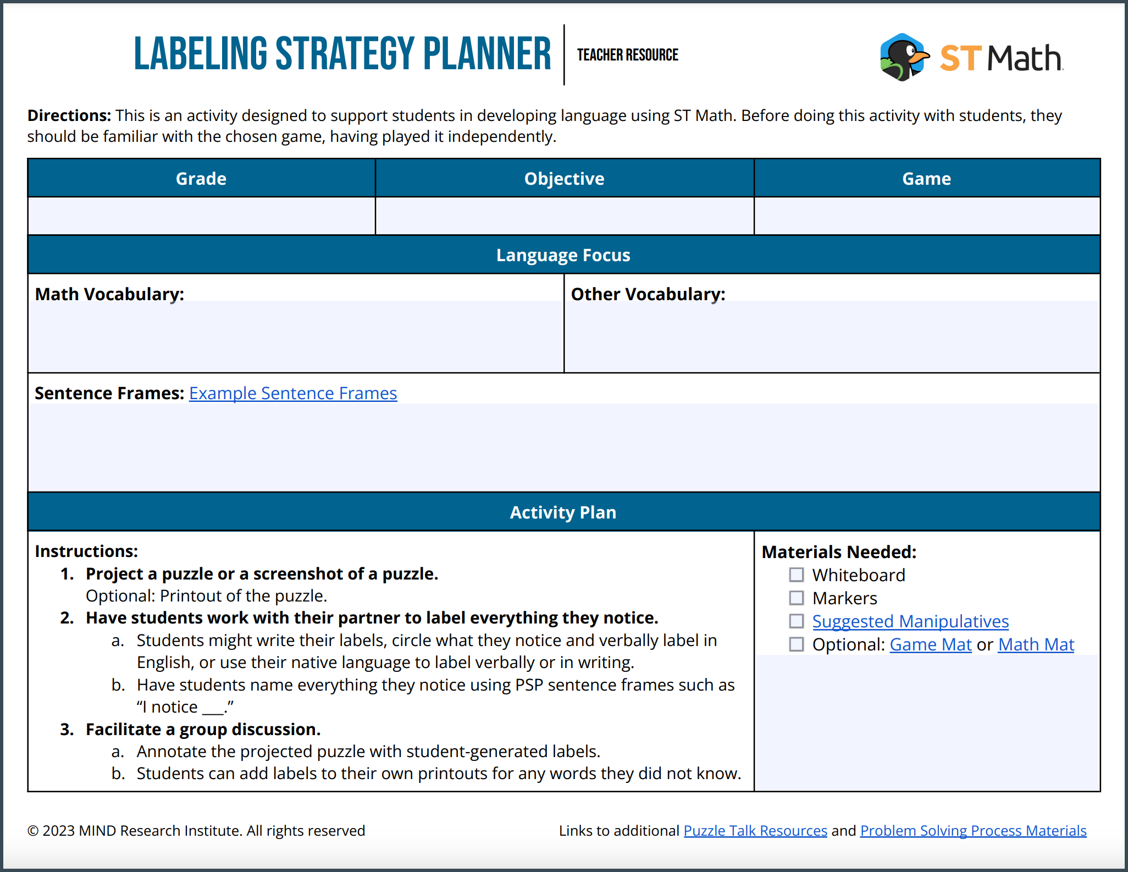Screen dimensions: 1128x872
Task: Open the Suggested Manipulatives link
Action: (x=910, y=621)
